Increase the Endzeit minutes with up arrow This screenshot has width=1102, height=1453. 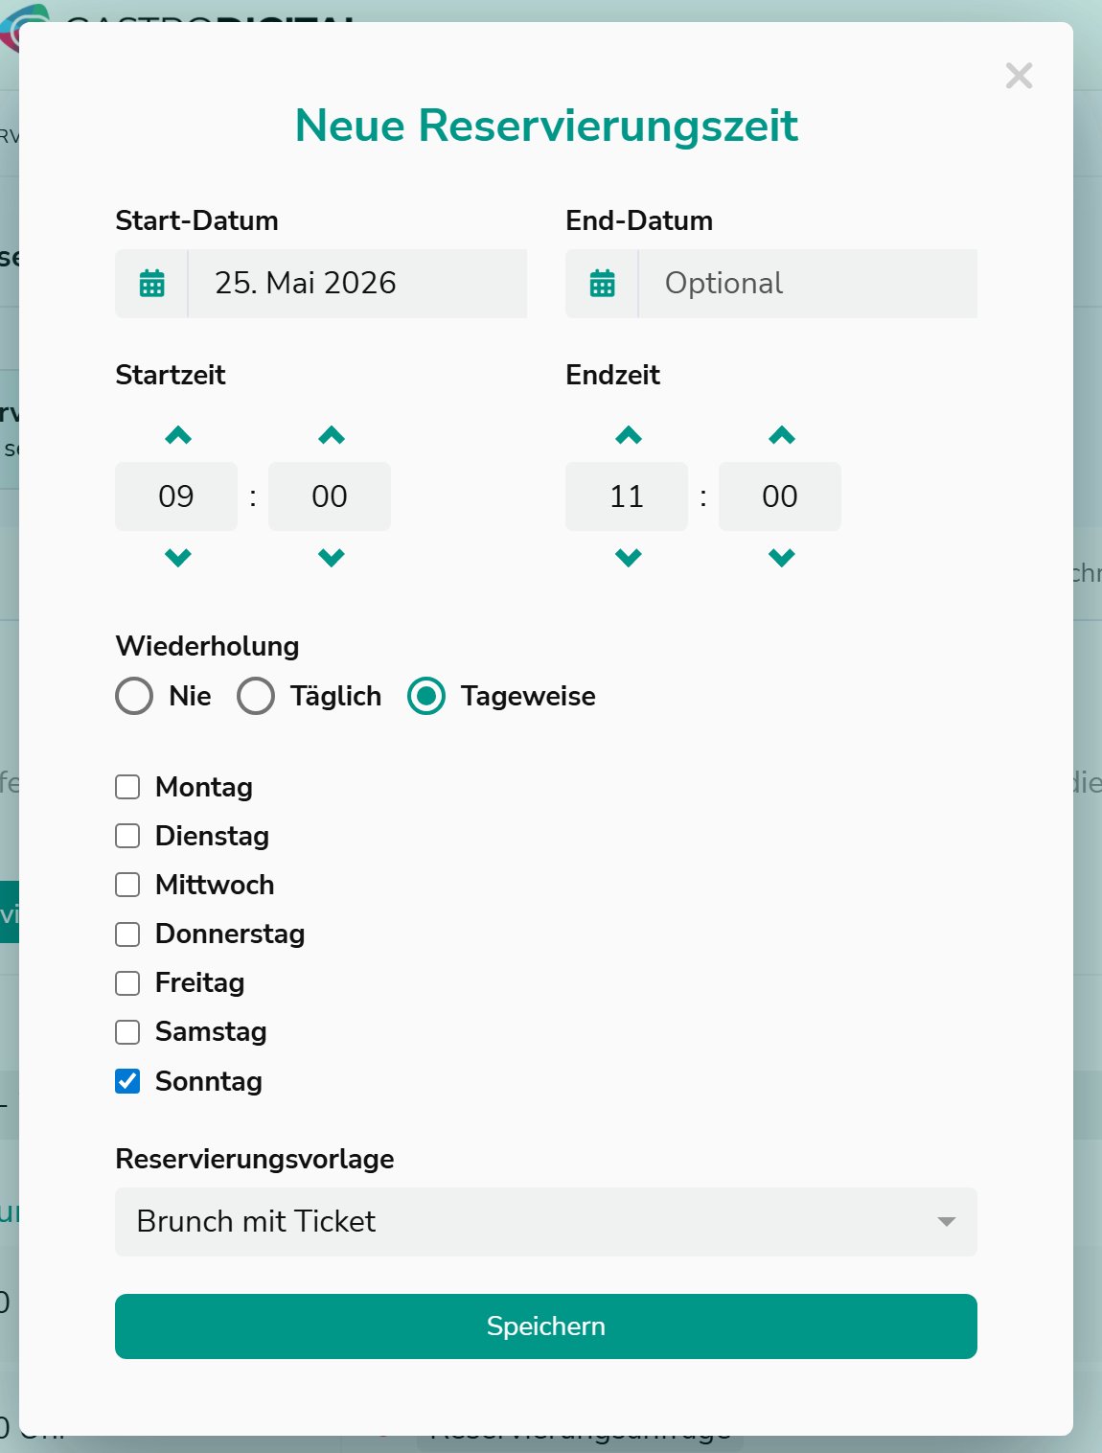[782, 435]
